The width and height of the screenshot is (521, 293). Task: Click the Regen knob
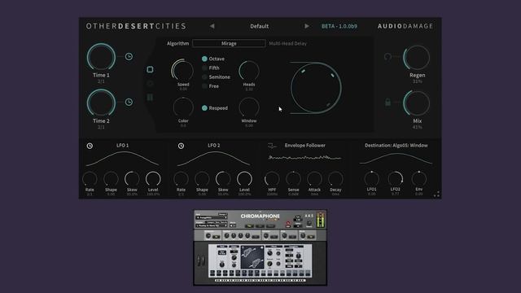(417, 58)
